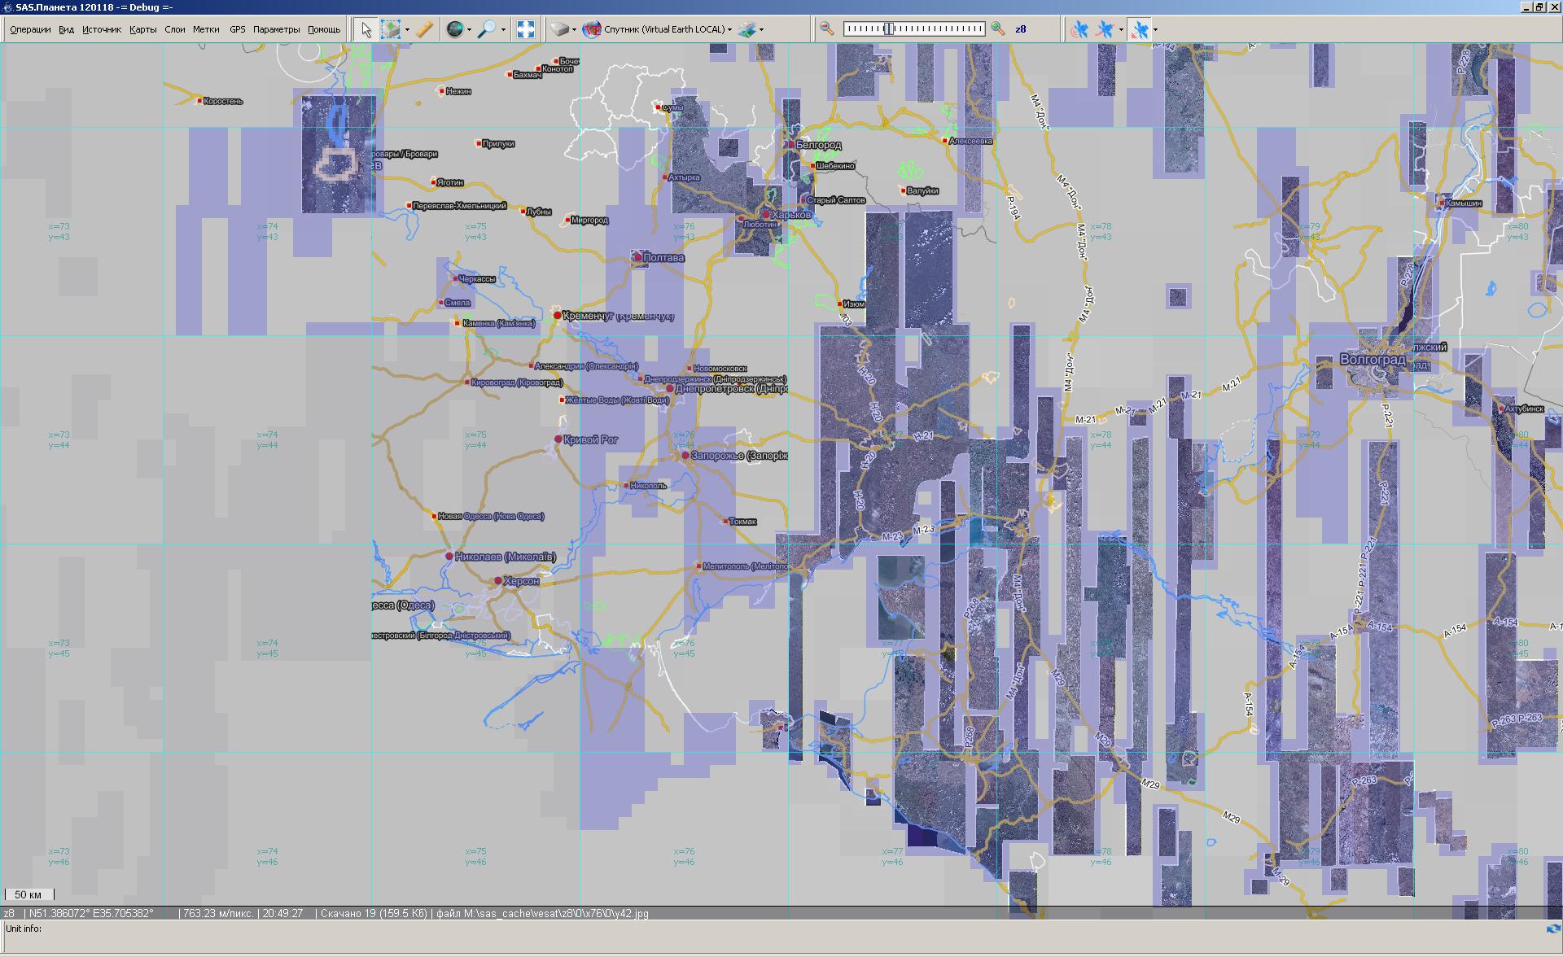The image size is (1563, 957).
Task: Toggle GPS track recording icon
Action: tap(1105, 30)
